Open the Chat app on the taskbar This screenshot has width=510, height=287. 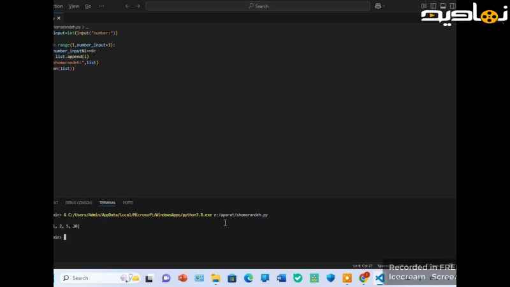pos(166,278)
